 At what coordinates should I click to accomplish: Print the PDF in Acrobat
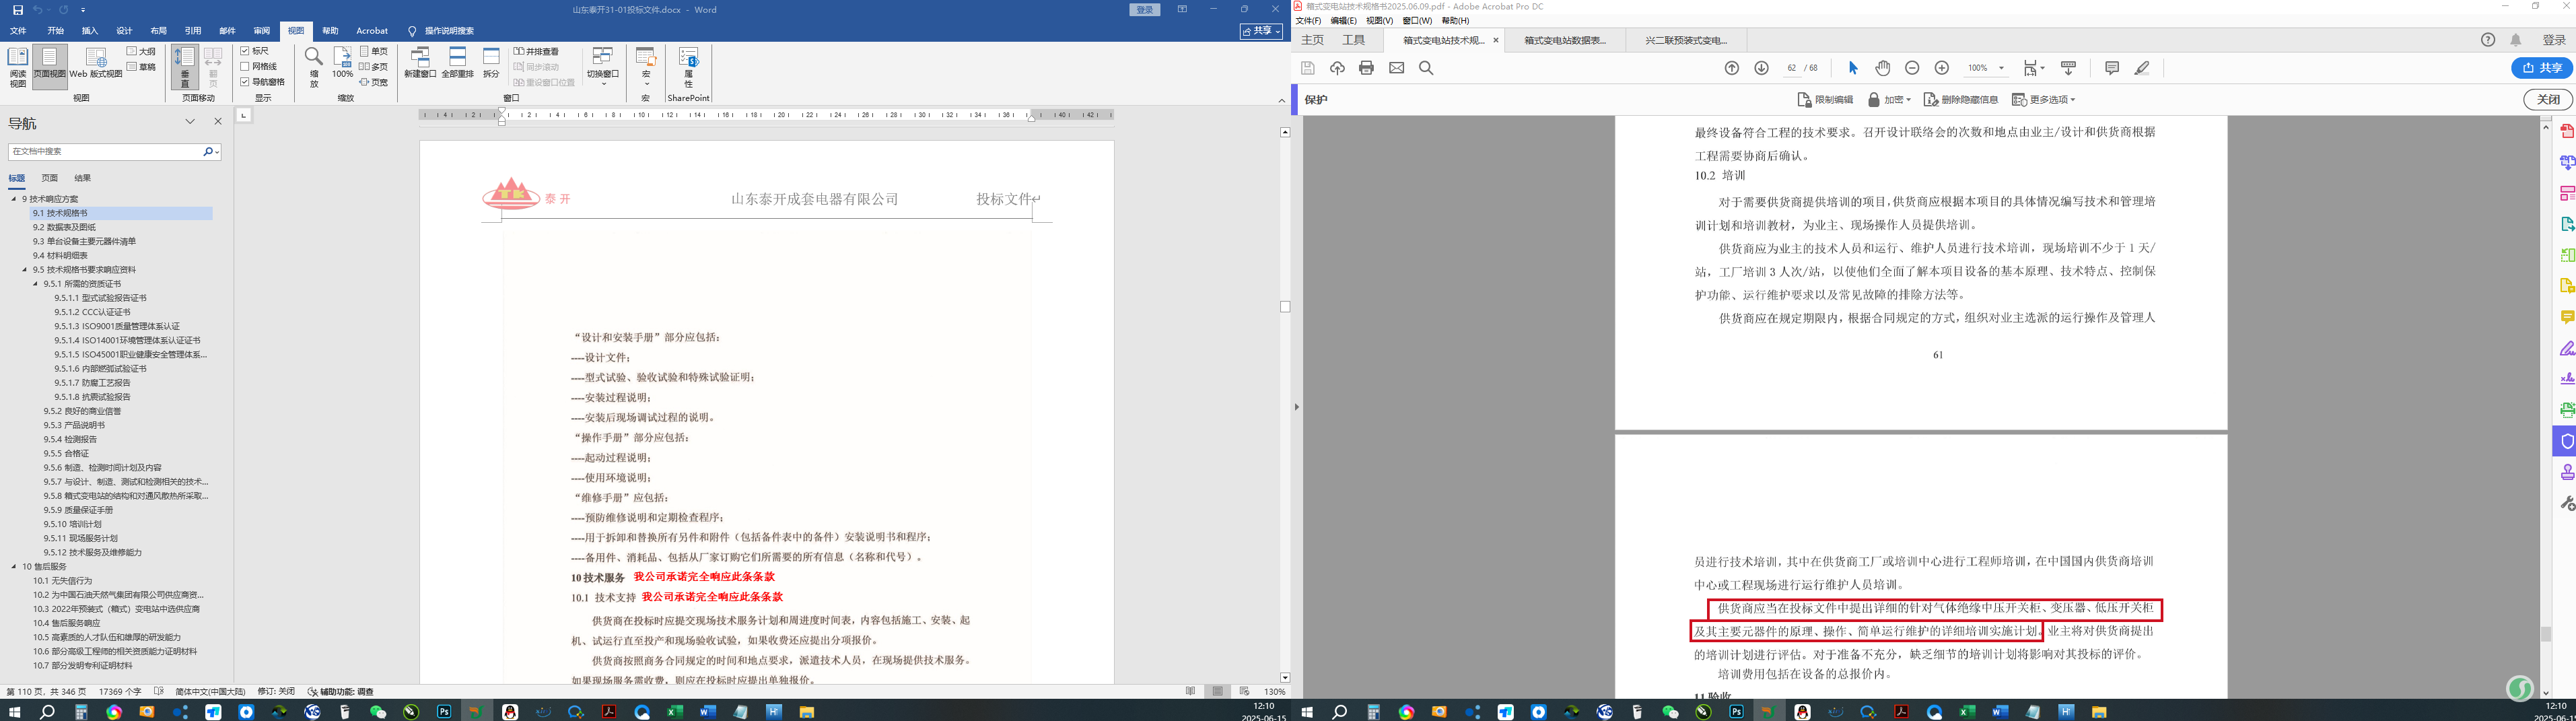(x=1367, y=68)
